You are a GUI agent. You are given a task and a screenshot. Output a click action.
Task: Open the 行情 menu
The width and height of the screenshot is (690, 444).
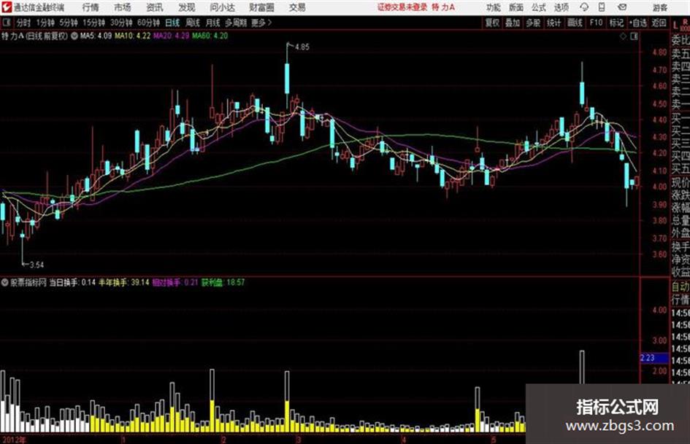click(91, 7)
